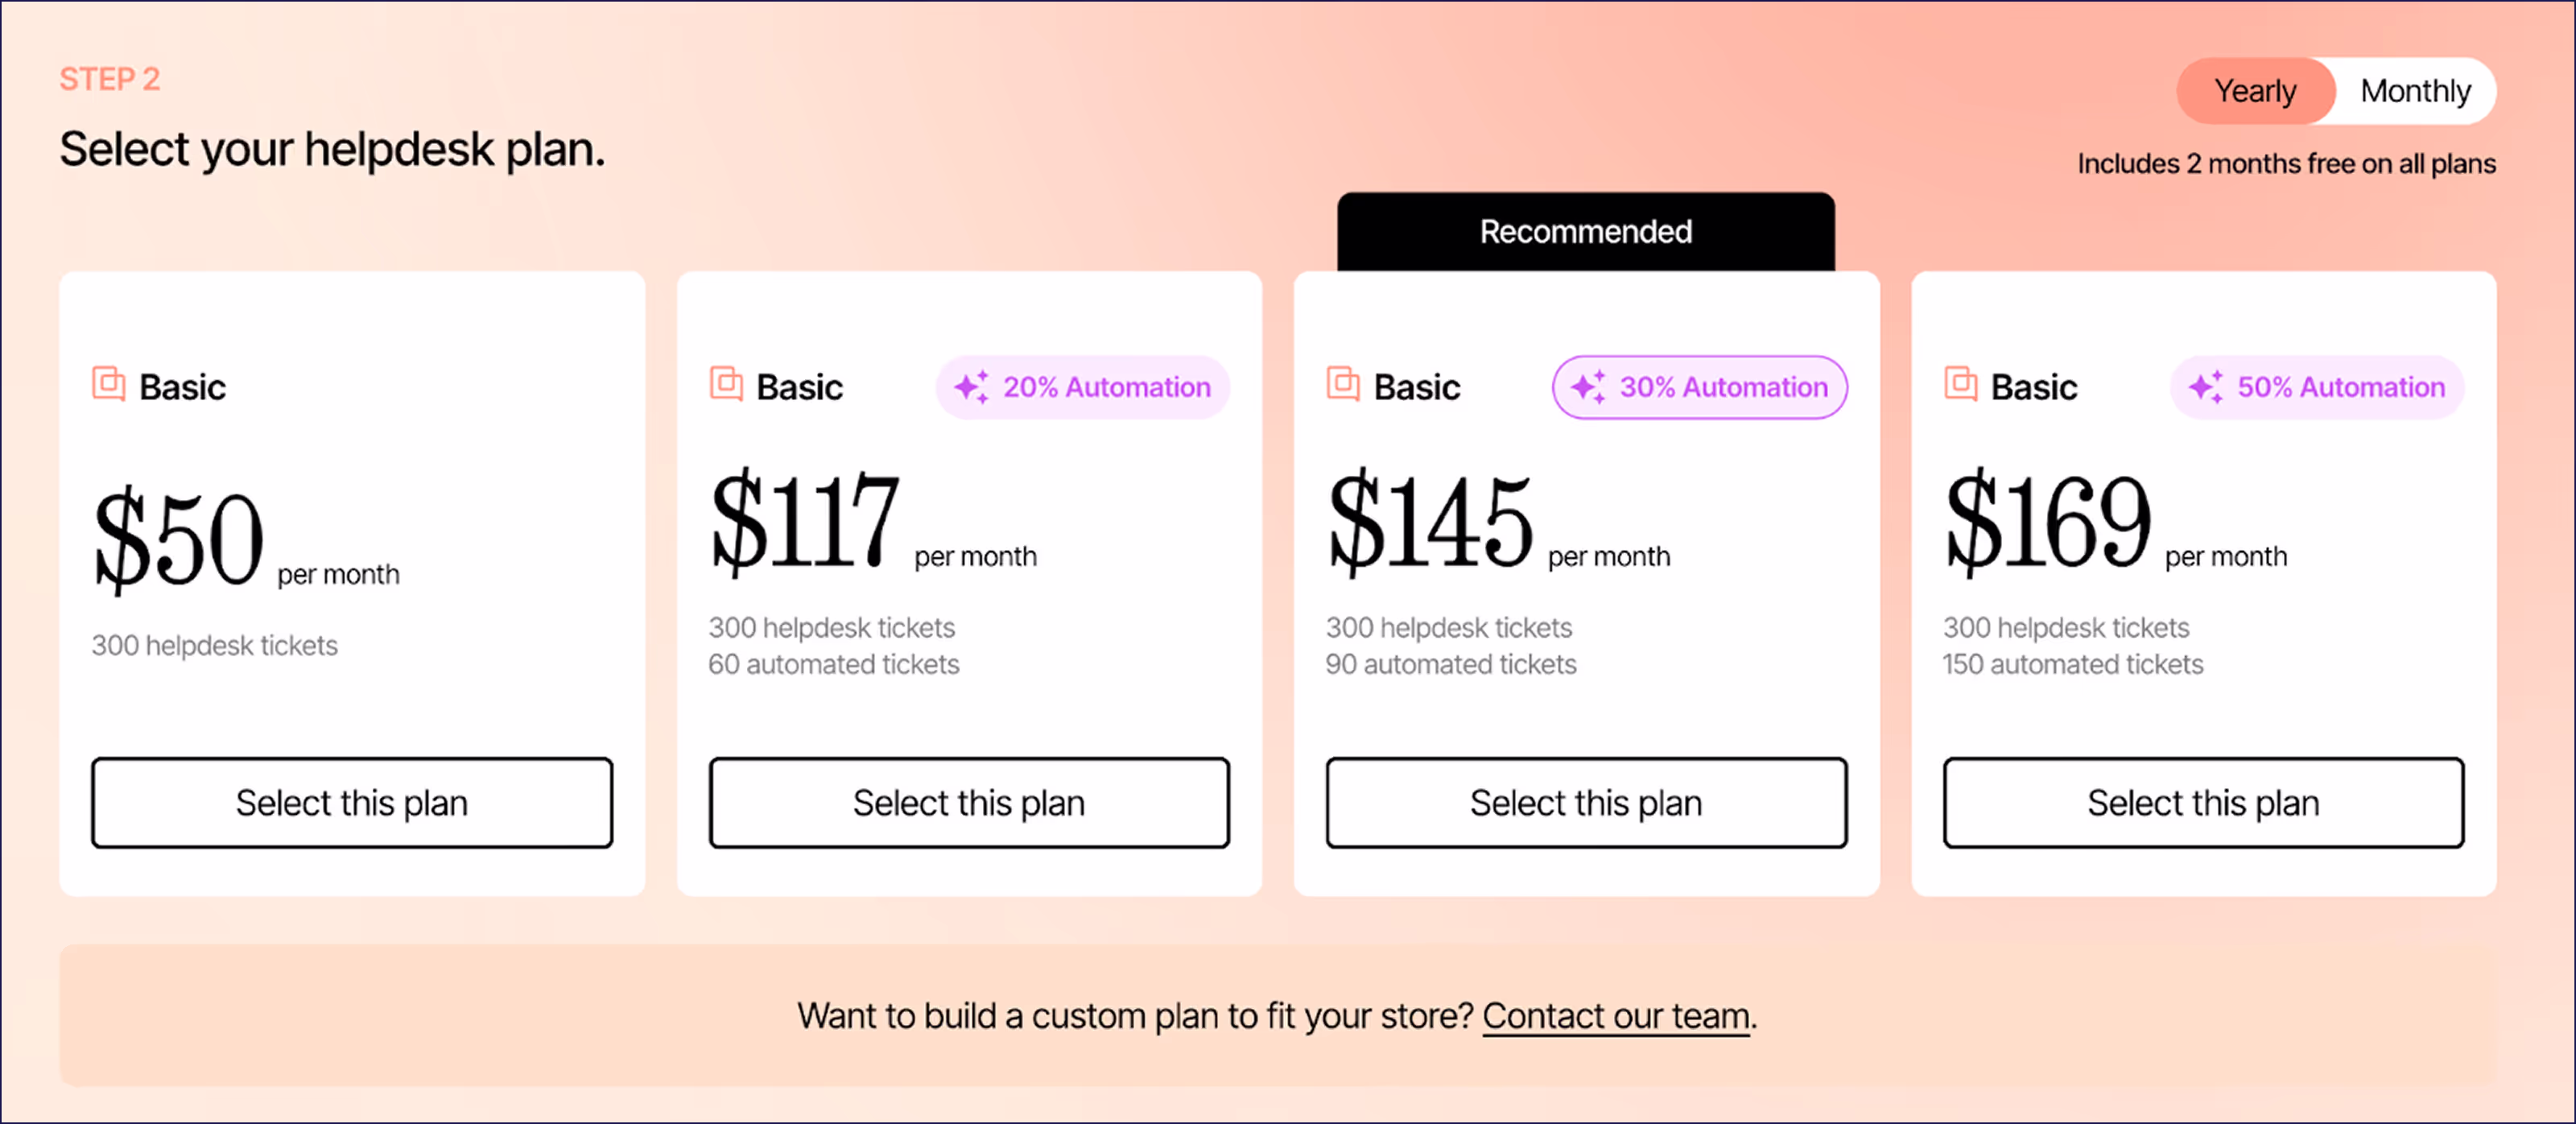Click the 50% Automation pill badge
The height and width of the screenshot is (1124, 2576).
[2316, 387]
